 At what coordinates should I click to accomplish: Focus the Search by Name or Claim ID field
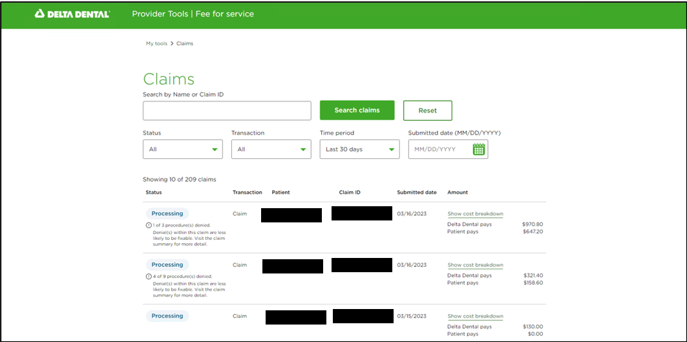point(227,111)
